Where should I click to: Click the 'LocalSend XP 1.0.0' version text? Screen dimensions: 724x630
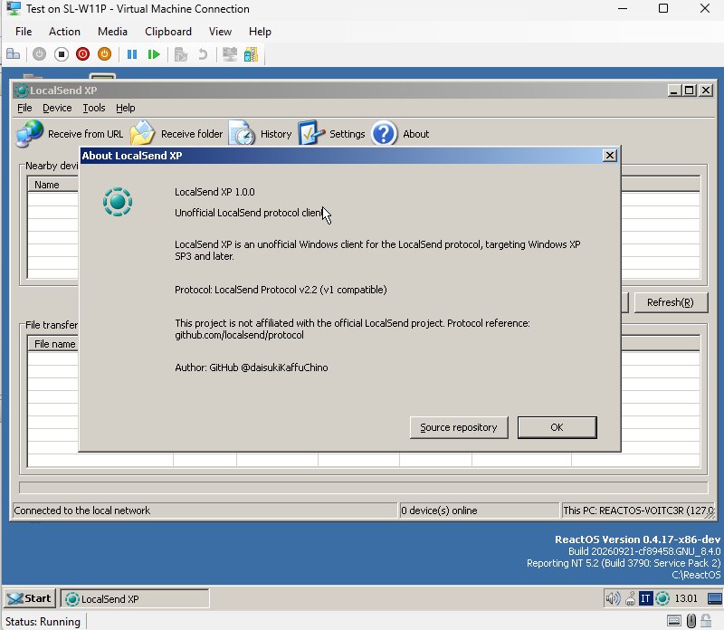[x=214, y=192]
